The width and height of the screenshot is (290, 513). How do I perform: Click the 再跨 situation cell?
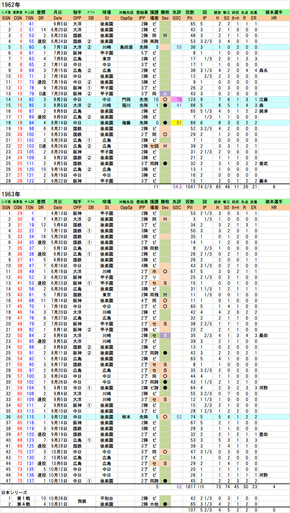(154, 41)
